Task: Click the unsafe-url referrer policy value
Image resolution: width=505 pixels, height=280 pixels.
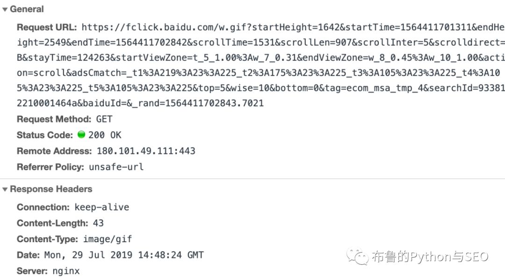Action: pos(116,167)
